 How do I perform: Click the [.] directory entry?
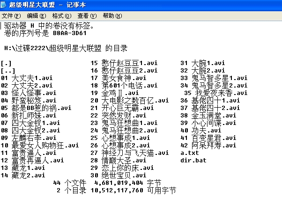[6, 64]
